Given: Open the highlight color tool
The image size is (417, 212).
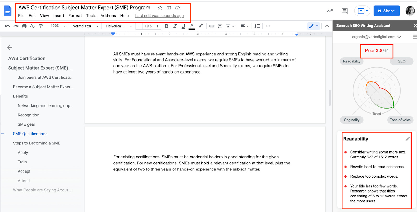Looking at the screenshot, I should 201,26.
